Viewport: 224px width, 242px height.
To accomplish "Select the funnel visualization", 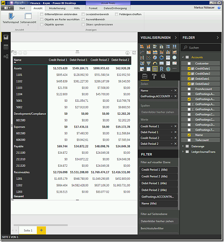I will [x=148, y=63].
